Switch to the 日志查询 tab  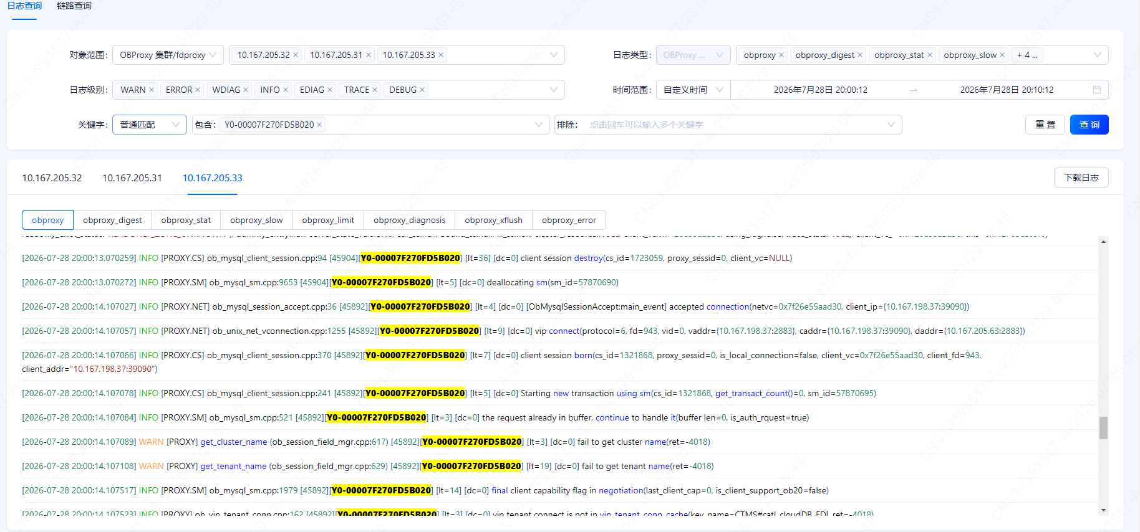pos(24,6)
